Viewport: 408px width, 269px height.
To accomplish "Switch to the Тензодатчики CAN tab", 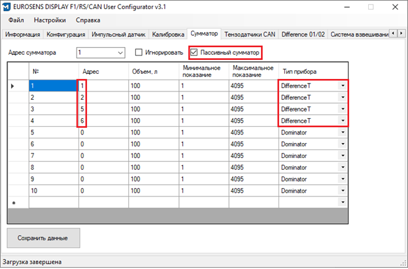I will point(250,35).
